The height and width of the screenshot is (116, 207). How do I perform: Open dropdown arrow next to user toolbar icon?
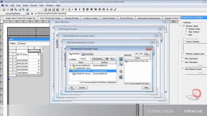(x=72, y=9)
